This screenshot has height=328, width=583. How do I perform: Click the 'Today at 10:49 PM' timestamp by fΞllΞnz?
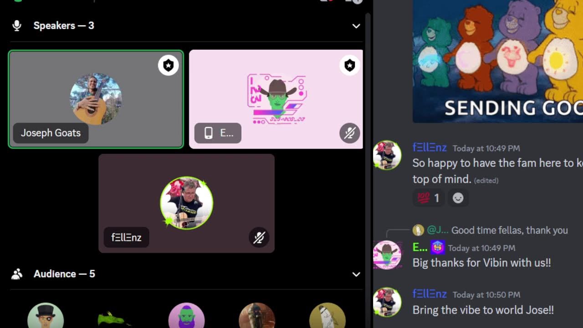click(486, 149)
